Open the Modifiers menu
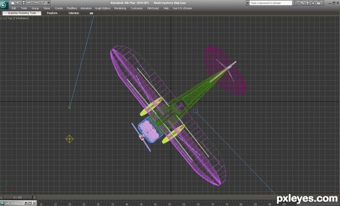 tap(72, 8)
